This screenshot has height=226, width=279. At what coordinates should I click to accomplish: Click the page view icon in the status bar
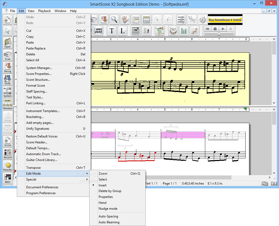coord(274,183)
